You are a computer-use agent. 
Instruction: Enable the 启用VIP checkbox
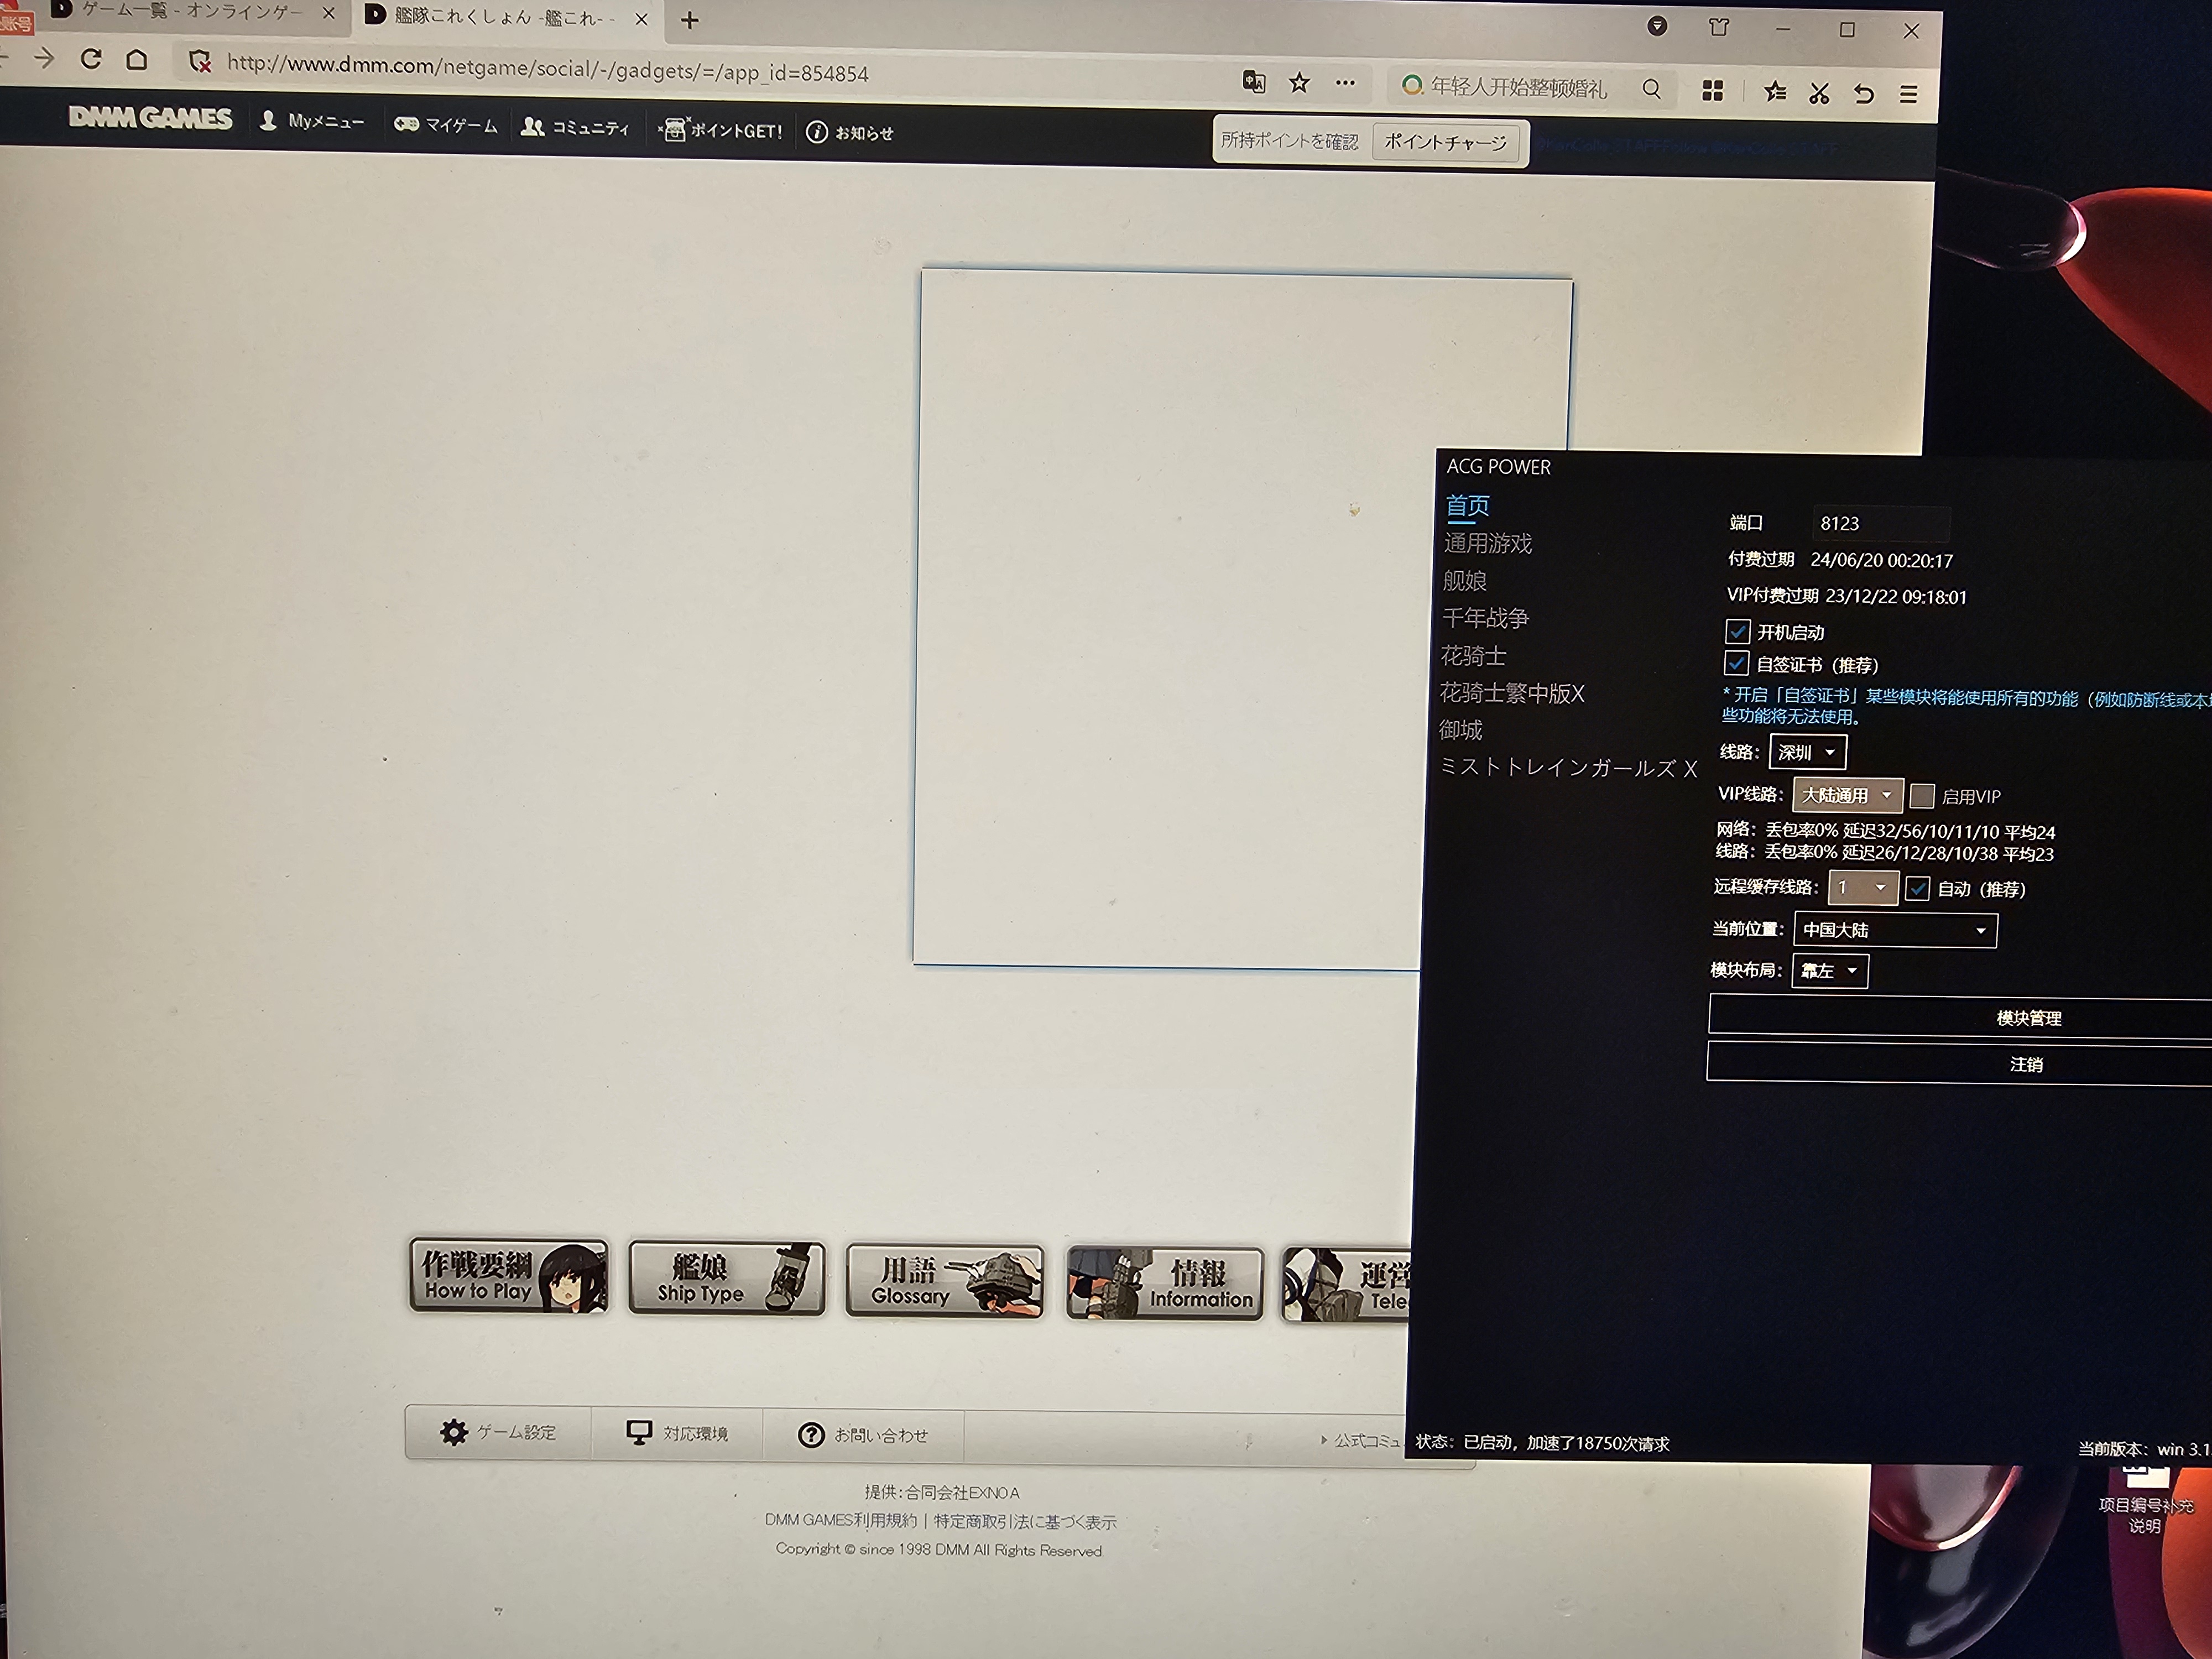click(x=1921, y=796)
